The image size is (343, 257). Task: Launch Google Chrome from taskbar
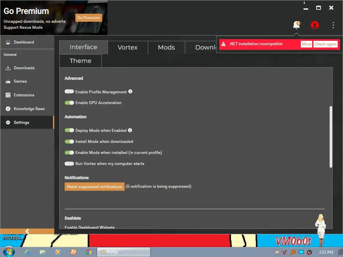click(x=88, y=252)
